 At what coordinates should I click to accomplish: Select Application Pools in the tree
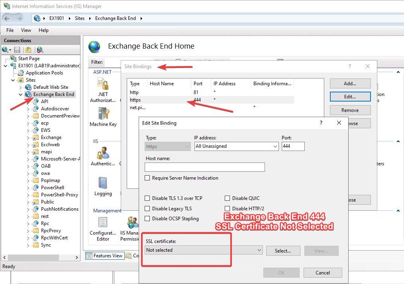(44, 73)
